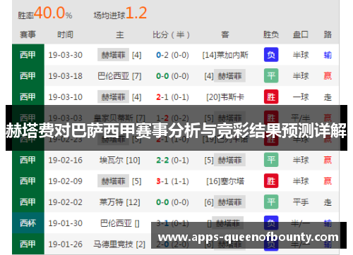Click 西甲 league cell in 19-03-30 row
The width and height of the screenshot is (353, 255).
point(28,55)
